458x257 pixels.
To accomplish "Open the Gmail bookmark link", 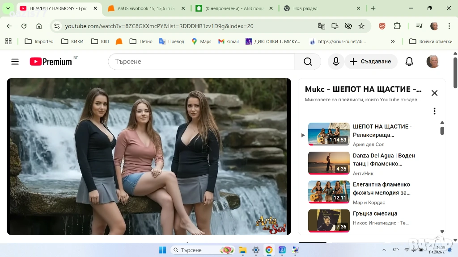I will [x=228, y=41].
